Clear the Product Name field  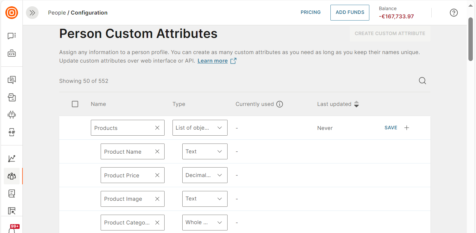pos(157,151)
